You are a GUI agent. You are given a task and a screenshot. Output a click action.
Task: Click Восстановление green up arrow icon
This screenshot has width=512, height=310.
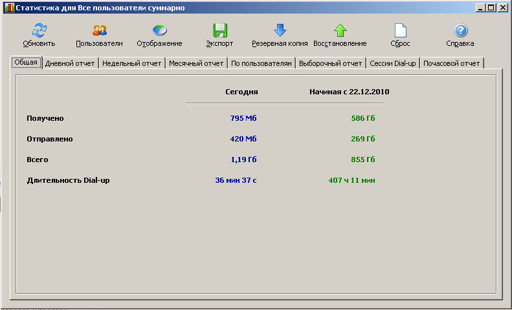click(340, 30)
